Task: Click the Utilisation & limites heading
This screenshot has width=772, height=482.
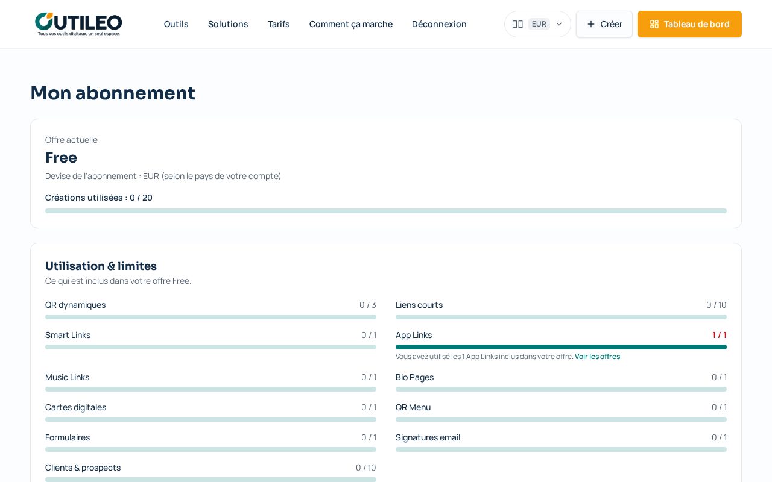Action: (x=101, y=266)
